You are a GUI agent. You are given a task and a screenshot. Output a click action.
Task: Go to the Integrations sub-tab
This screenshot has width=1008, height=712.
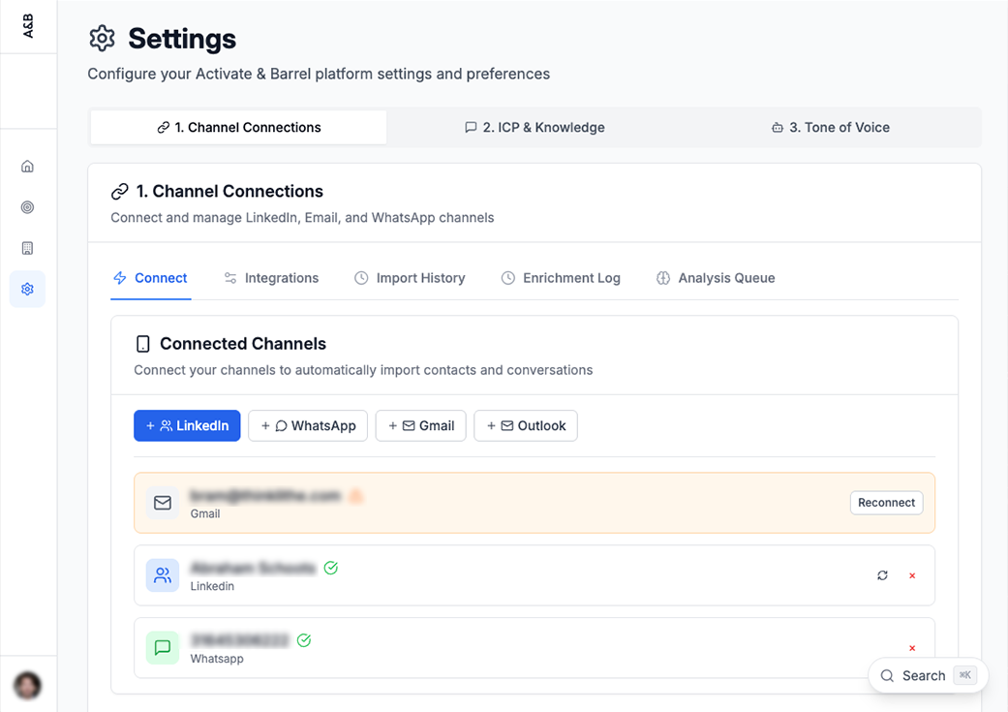coord(271,278)
